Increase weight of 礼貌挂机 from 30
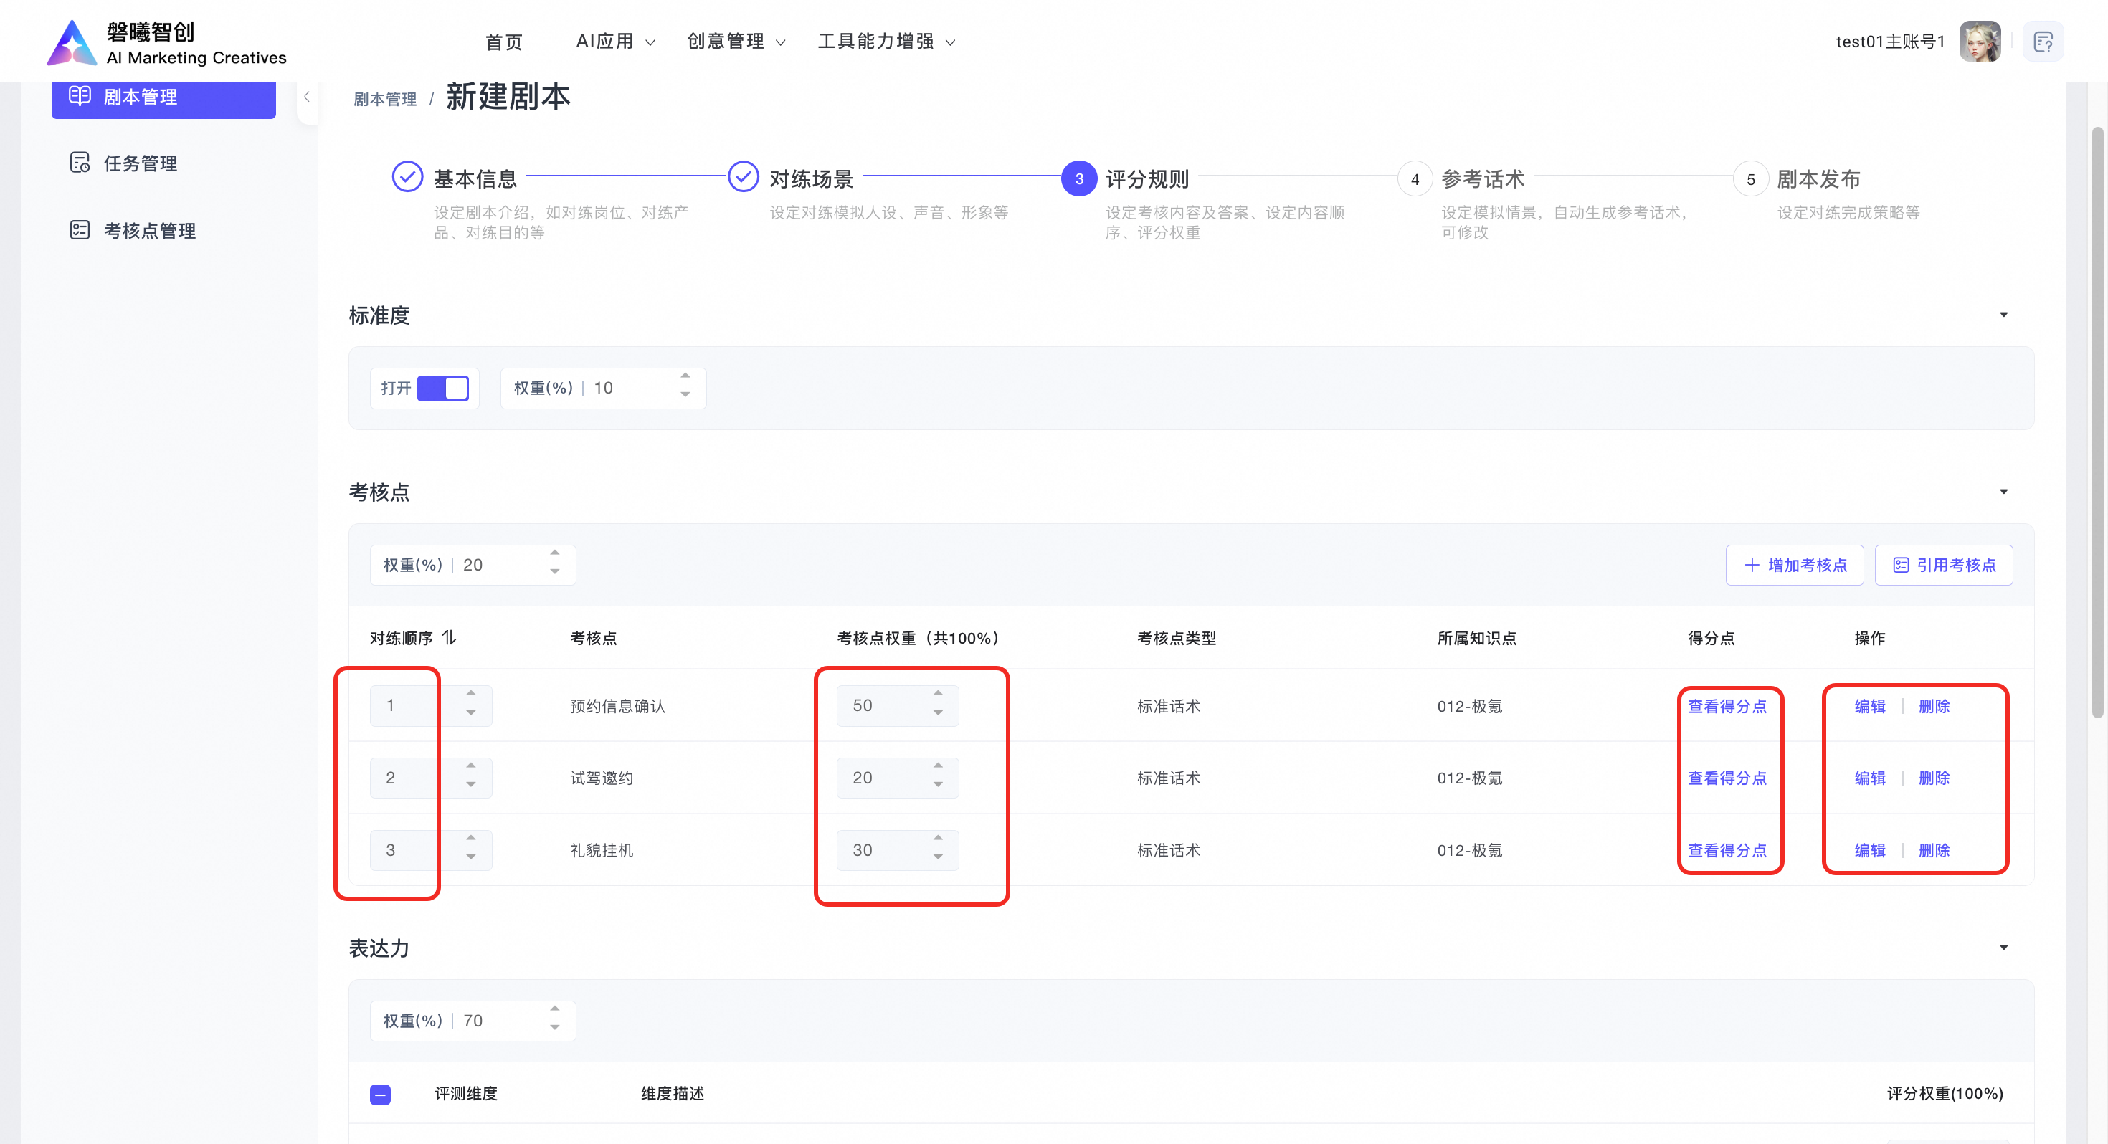 938,839
